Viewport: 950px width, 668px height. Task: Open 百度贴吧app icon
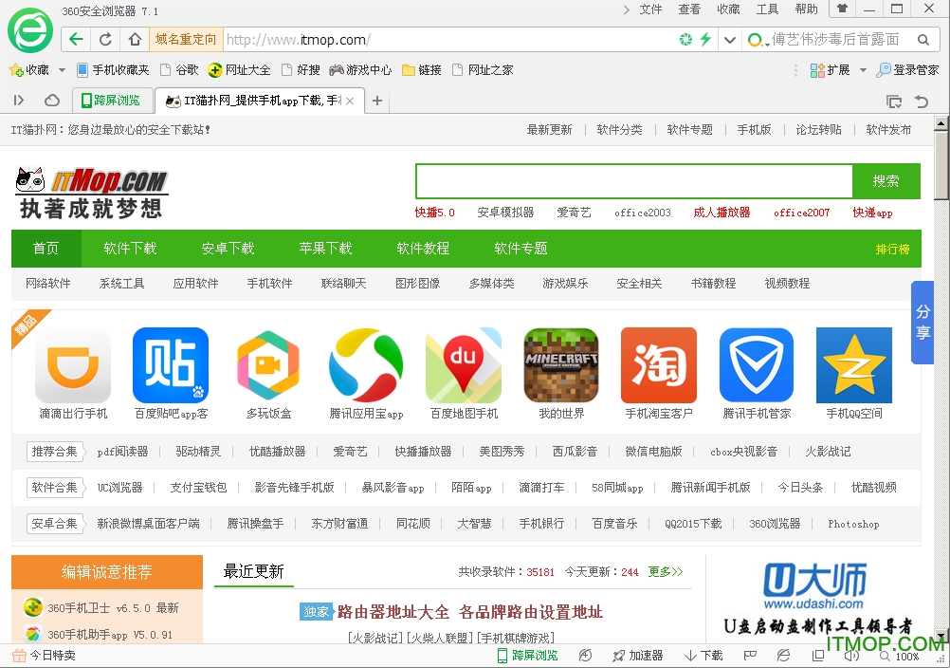[x=171, y=365]
